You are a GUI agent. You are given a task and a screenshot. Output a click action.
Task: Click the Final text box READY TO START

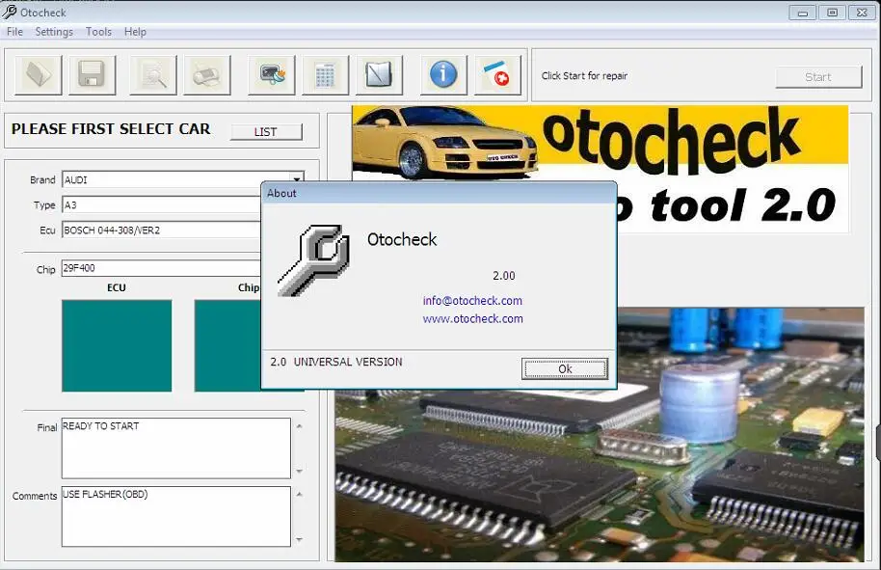175,448
